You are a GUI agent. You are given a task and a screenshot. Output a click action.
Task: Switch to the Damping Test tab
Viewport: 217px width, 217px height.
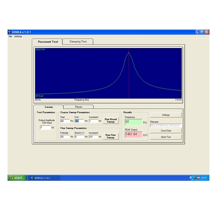78,41
